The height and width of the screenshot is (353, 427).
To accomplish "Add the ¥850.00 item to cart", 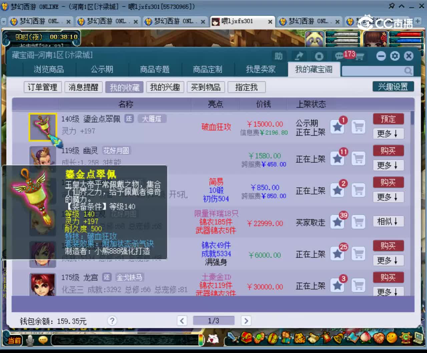I will click(x=359, y=190).
